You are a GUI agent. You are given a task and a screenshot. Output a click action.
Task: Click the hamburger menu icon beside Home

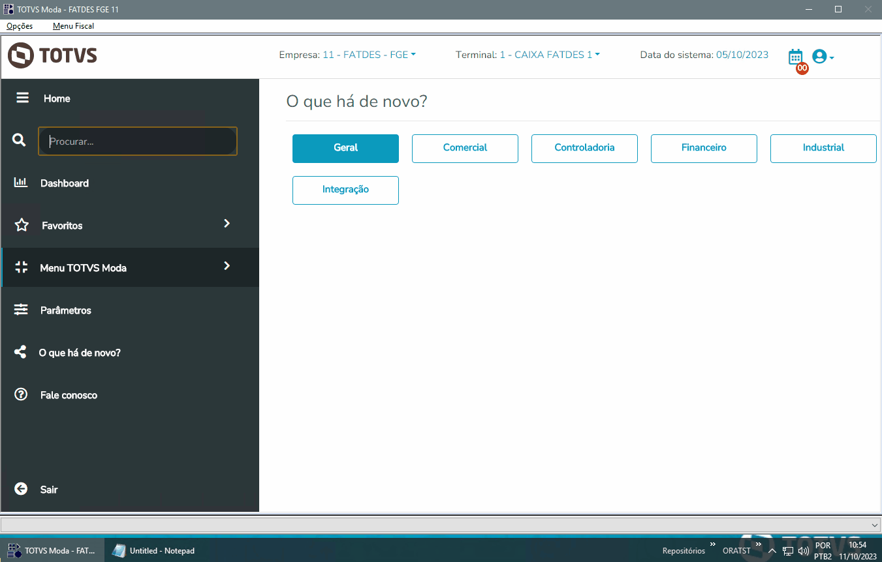coord(23,98)
